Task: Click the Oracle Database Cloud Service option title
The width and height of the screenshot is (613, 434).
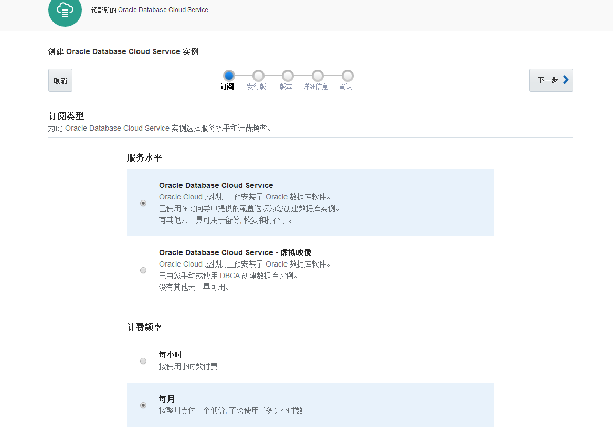Action: point(216,185)
